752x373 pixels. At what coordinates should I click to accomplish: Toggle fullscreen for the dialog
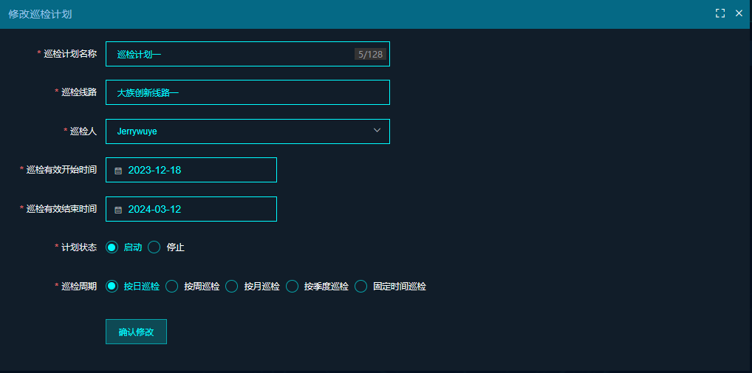point(720,13)
